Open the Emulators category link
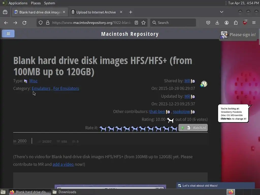This screenshot has width=260, height=195. pyautogui.click(x=41, y=88)
